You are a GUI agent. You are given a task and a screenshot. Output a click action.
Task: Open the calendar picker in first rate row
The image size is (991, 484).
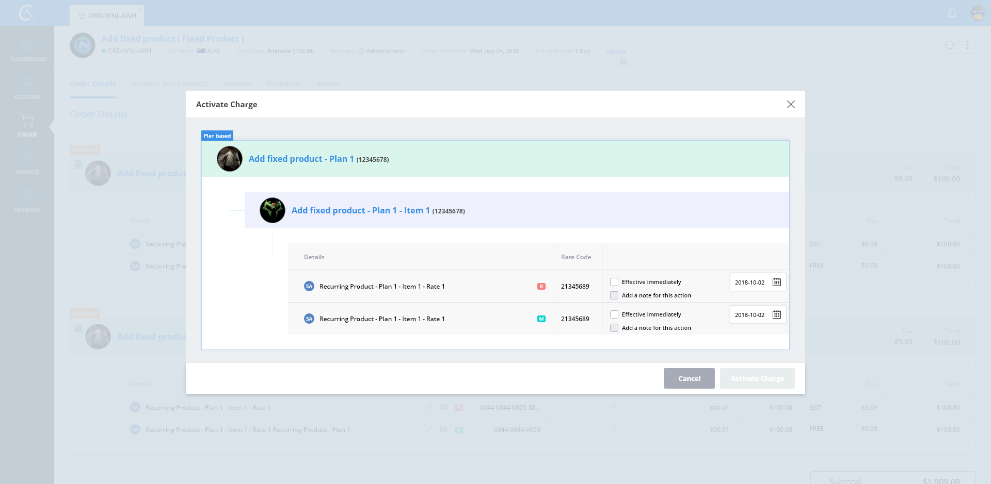(776, 282)
